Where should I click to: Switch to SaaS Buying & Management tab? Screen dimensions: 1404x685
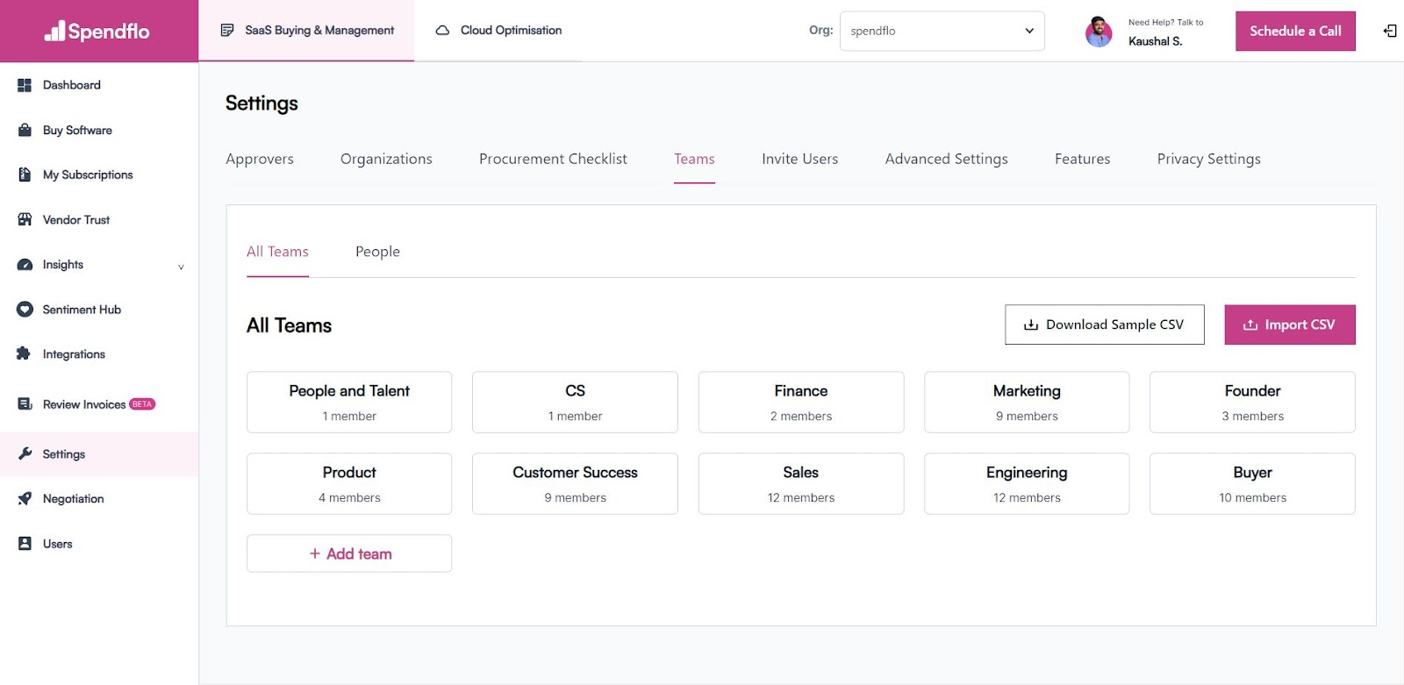click(x=306, y=31)
